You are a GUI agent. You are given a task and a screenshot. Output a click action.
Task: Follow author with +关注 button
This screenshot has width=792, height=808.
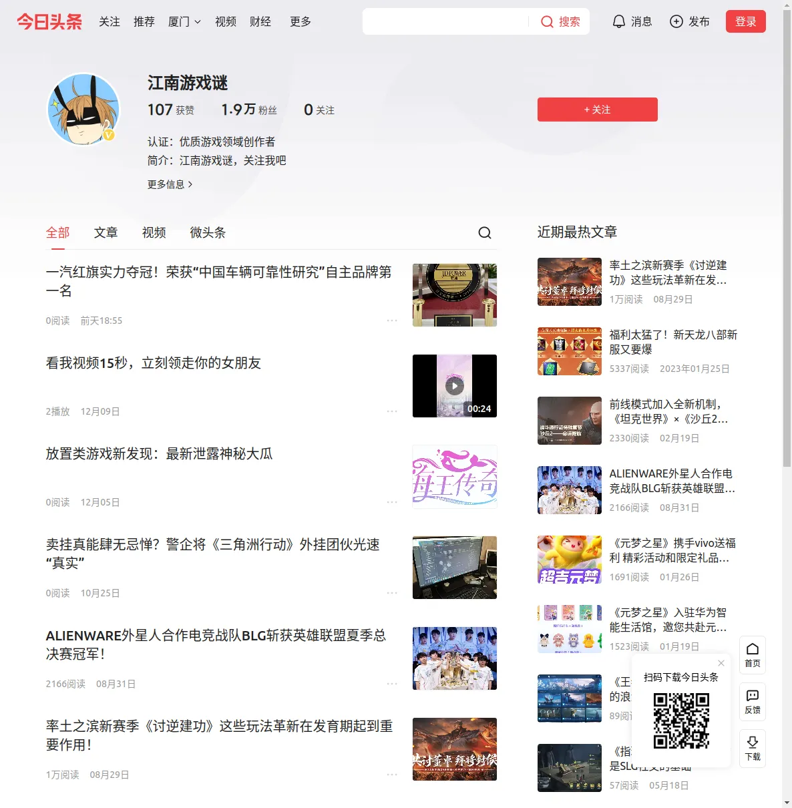[x=598, y=110]
